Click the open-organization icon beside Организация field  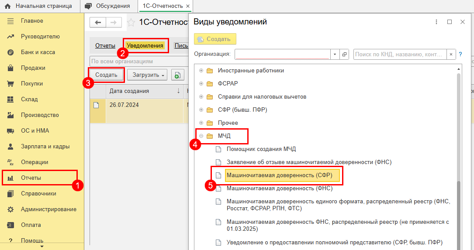(x=344, y=55)
